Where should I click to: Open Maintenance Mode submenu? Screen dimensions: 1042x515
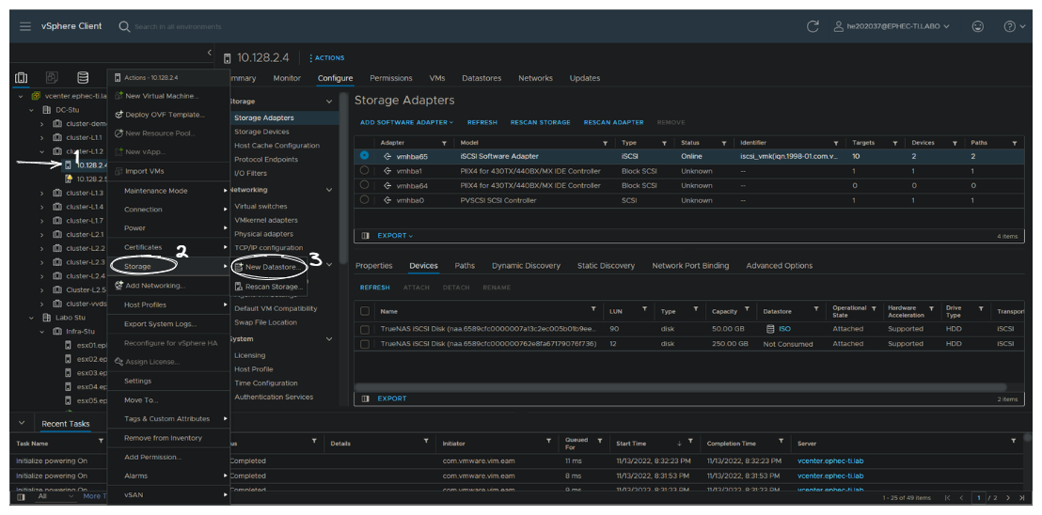tap(168, 191)
